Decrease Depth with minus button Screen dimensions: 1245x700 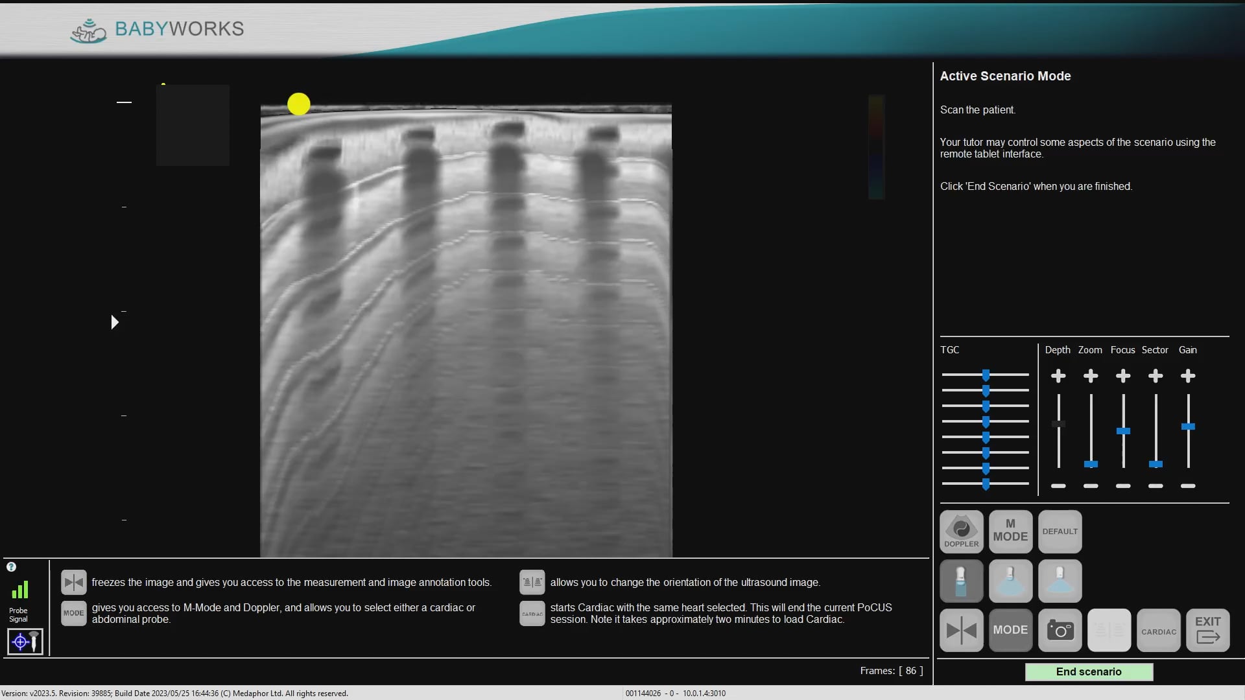(1058, 486)
